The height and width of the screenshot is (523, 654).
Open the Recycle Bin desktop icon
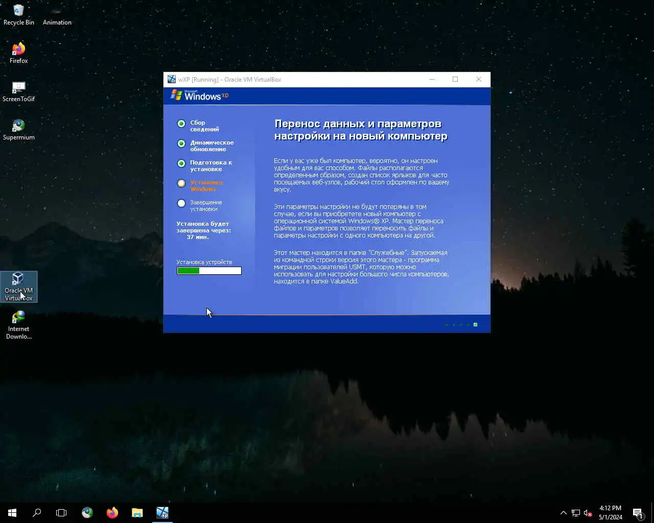(x=18, y=15)
